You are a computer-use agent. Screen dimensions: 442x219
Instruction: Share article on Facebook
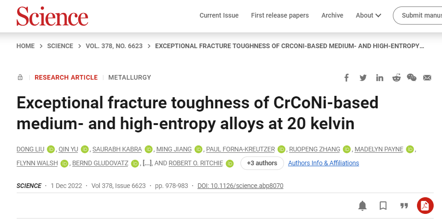point(347,77)
